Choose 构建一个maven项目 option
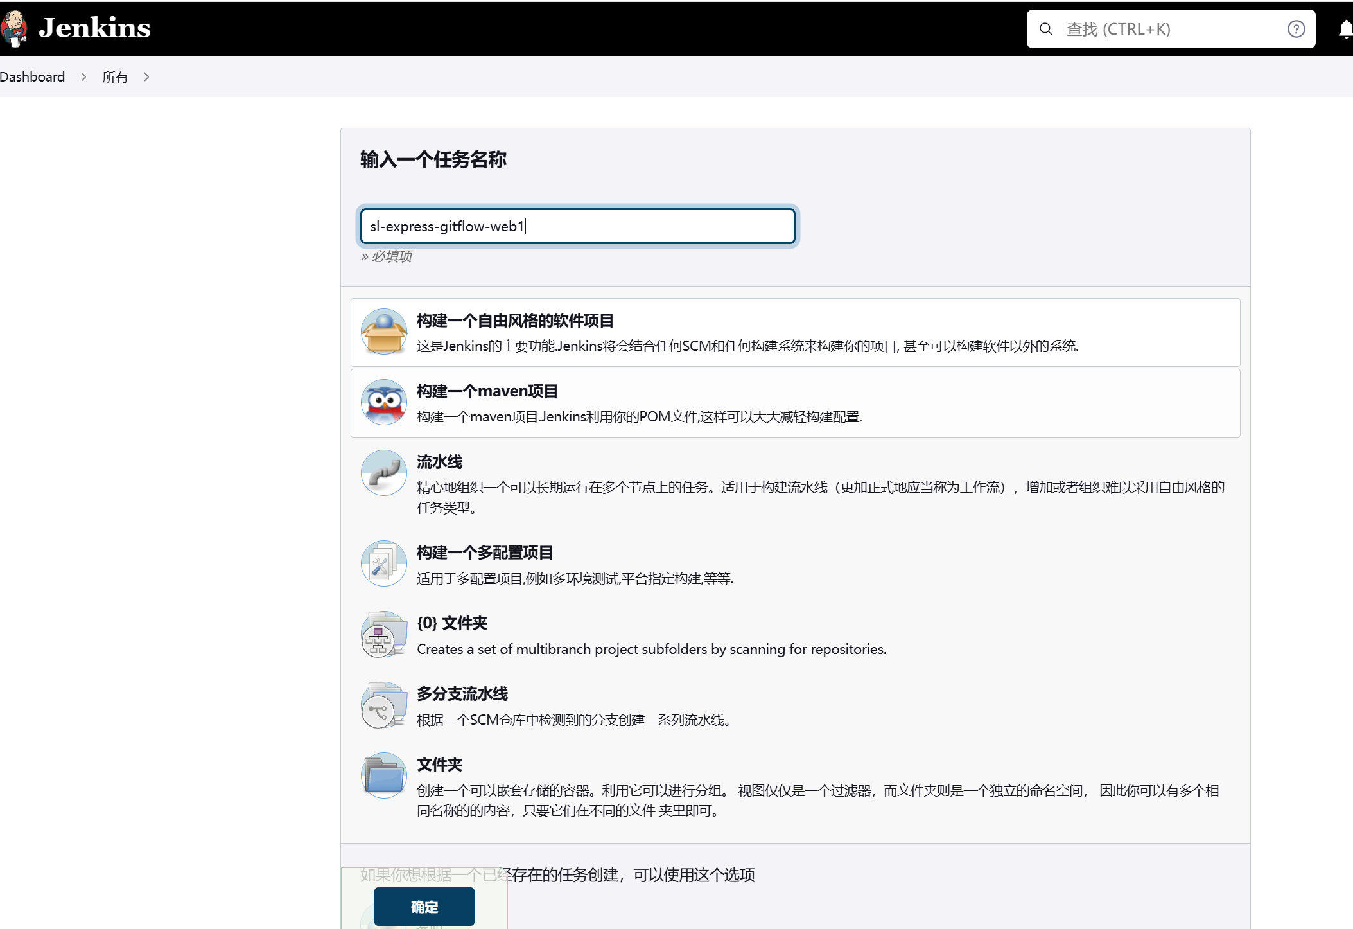The image size is (1353, 929). [x=795, y=403]
